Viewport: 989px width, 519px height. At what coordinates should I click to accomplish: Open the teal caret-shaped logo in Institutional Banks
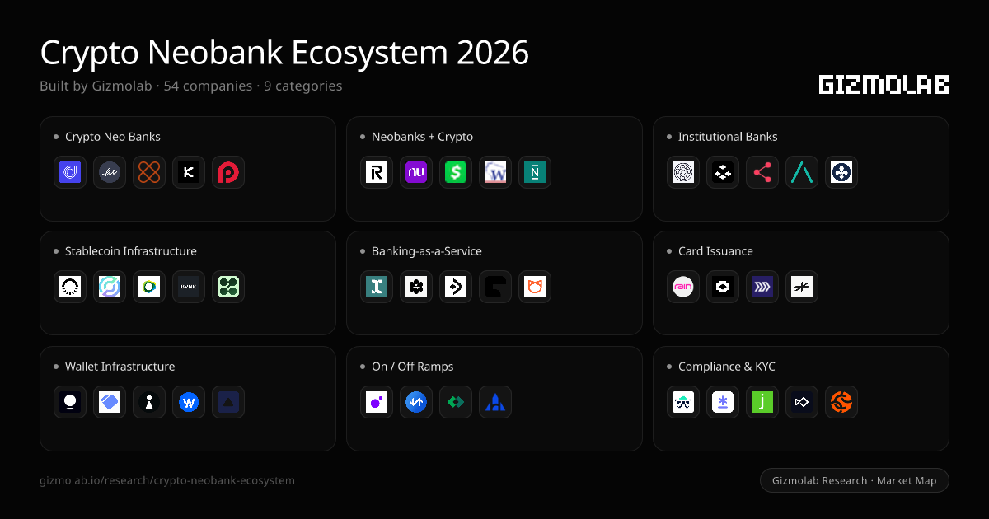point(802,172)
